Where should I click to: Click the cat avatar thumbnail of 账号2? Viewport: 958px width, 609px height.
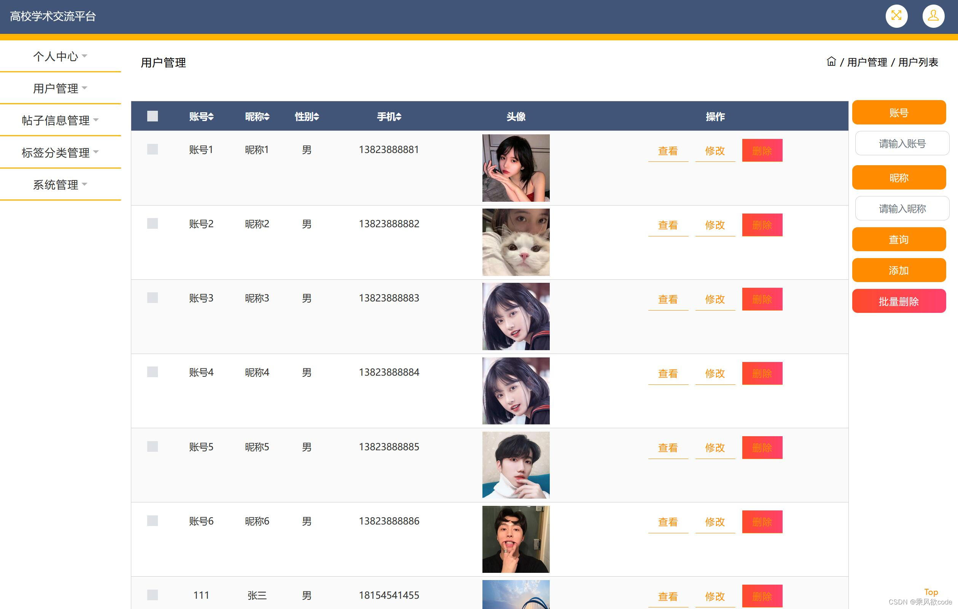point(516,242)
